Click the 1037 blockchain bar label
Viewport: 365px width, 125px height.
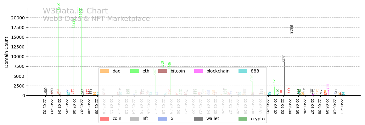(327, 87)
